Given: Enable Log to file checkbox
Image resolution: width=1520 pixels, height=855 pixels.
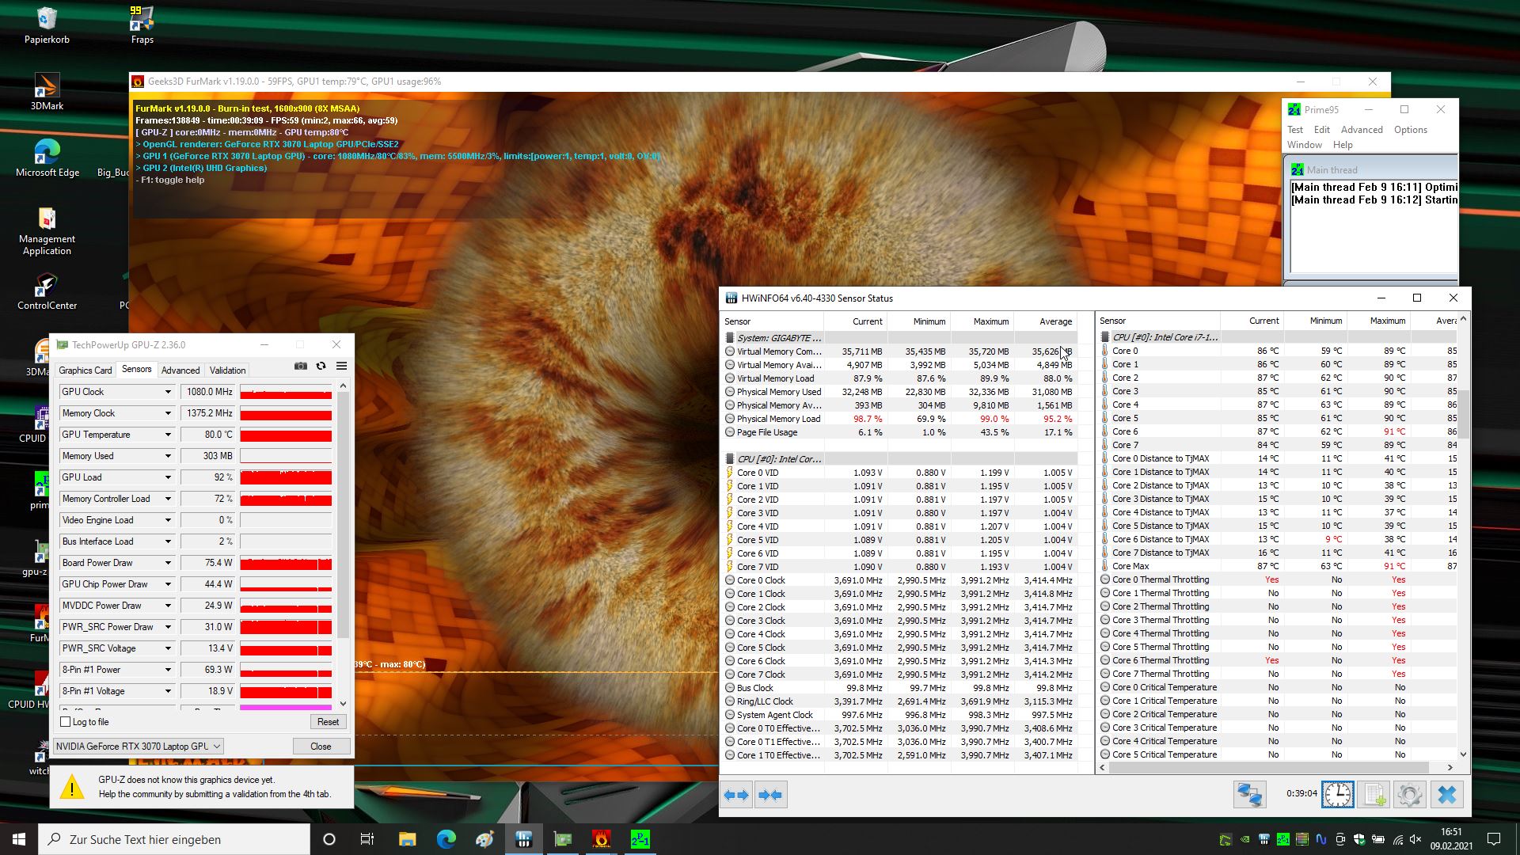Looking at the screenshot, I should point(66,722).
